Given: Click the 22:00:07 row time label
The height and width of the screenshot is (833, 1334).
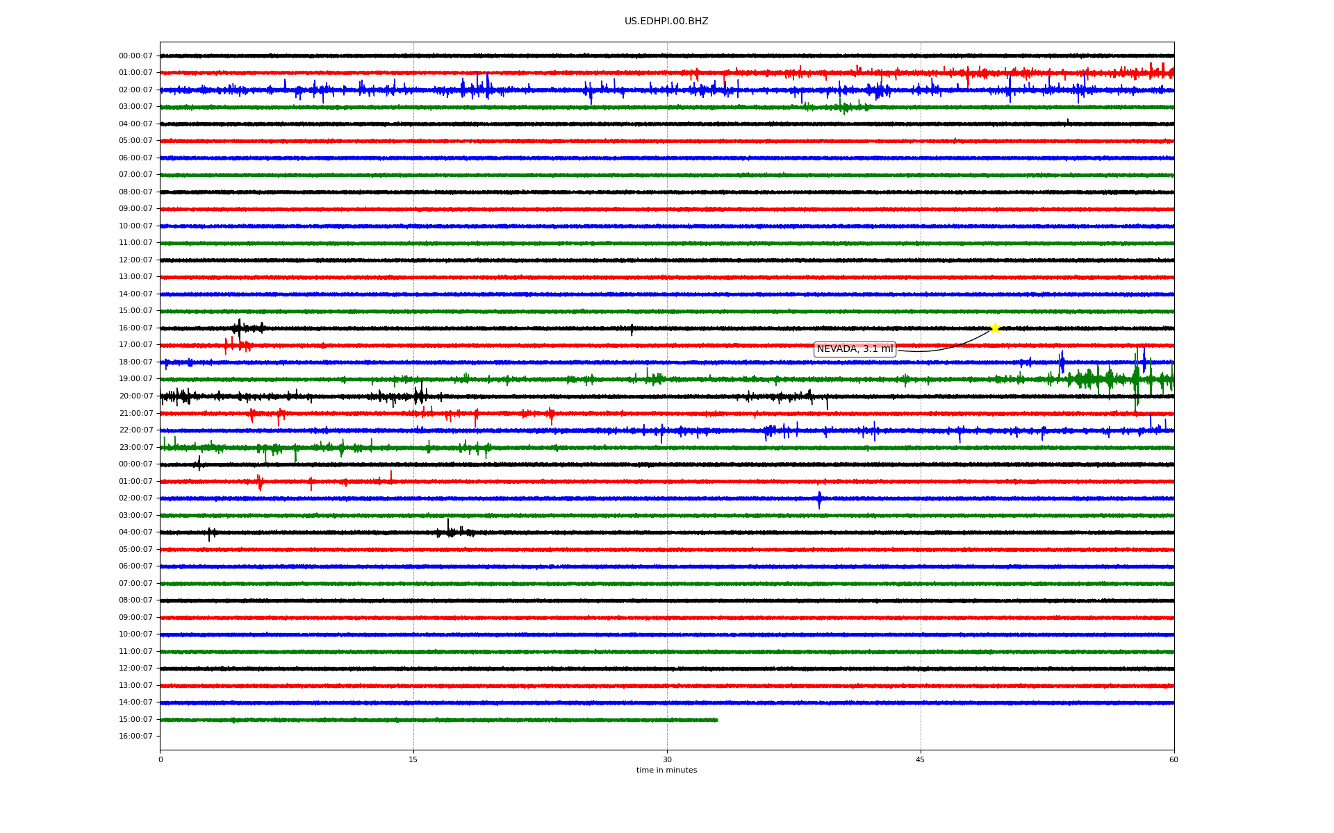Looking at the screenshot, I should (x=135, y=430).
